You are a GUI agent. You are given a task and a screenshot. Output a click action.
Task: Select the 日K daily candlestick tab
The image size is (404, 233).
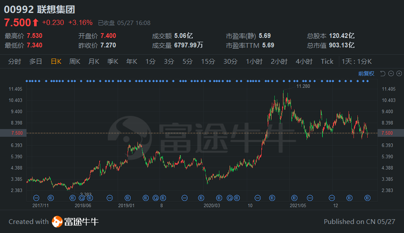(x=56, y=62)
